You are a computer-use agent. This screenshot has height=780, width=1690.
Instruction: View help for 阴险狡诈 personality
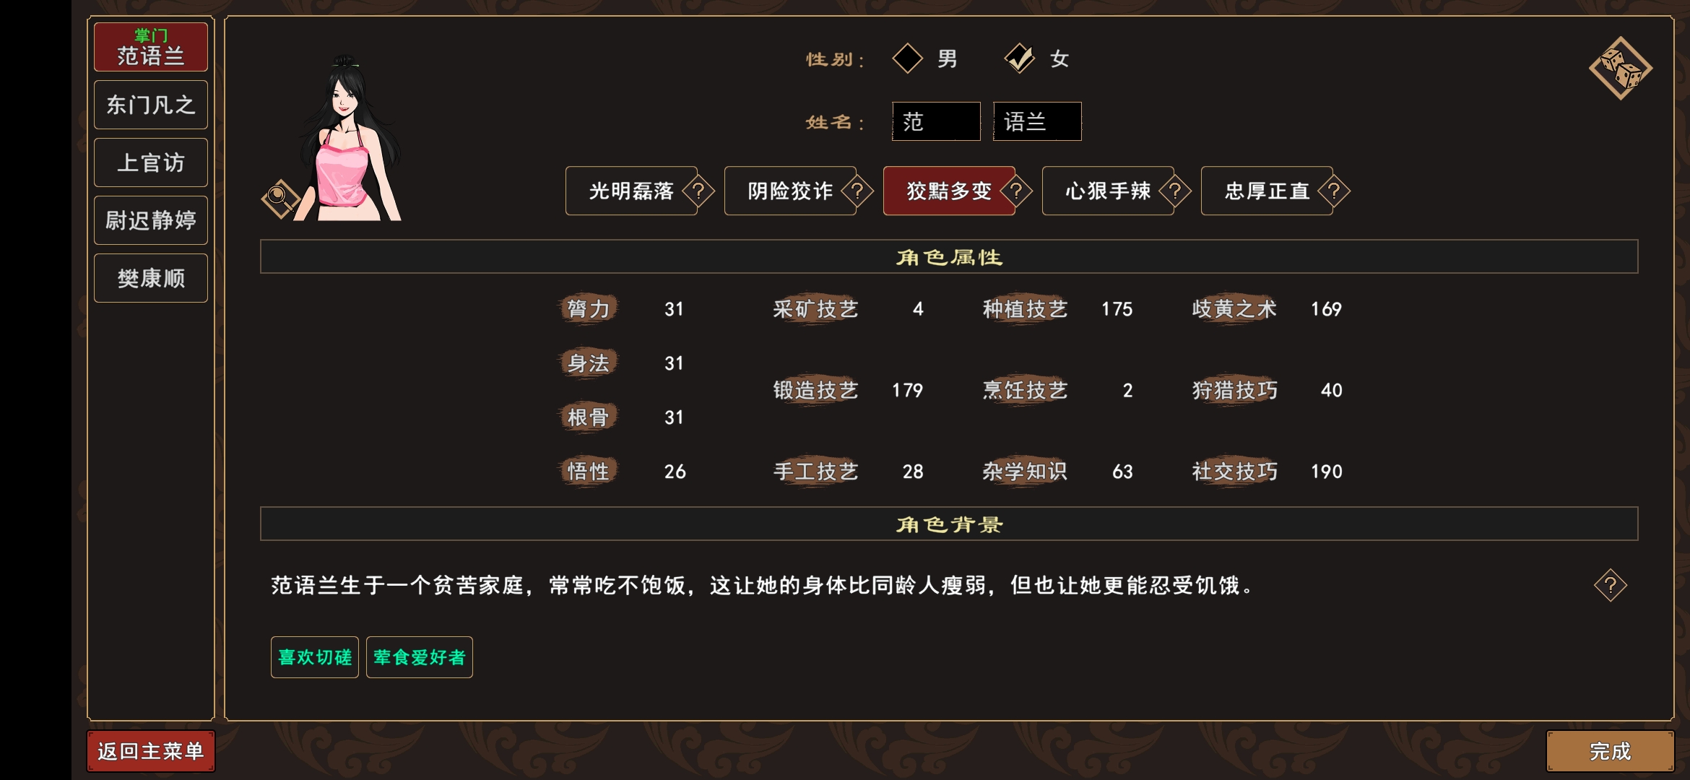pos(856,192)
